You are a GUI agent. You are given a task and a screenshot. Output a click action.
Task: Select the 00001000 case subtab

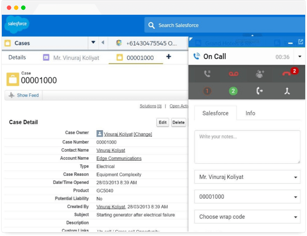click(x=136, y=58)
